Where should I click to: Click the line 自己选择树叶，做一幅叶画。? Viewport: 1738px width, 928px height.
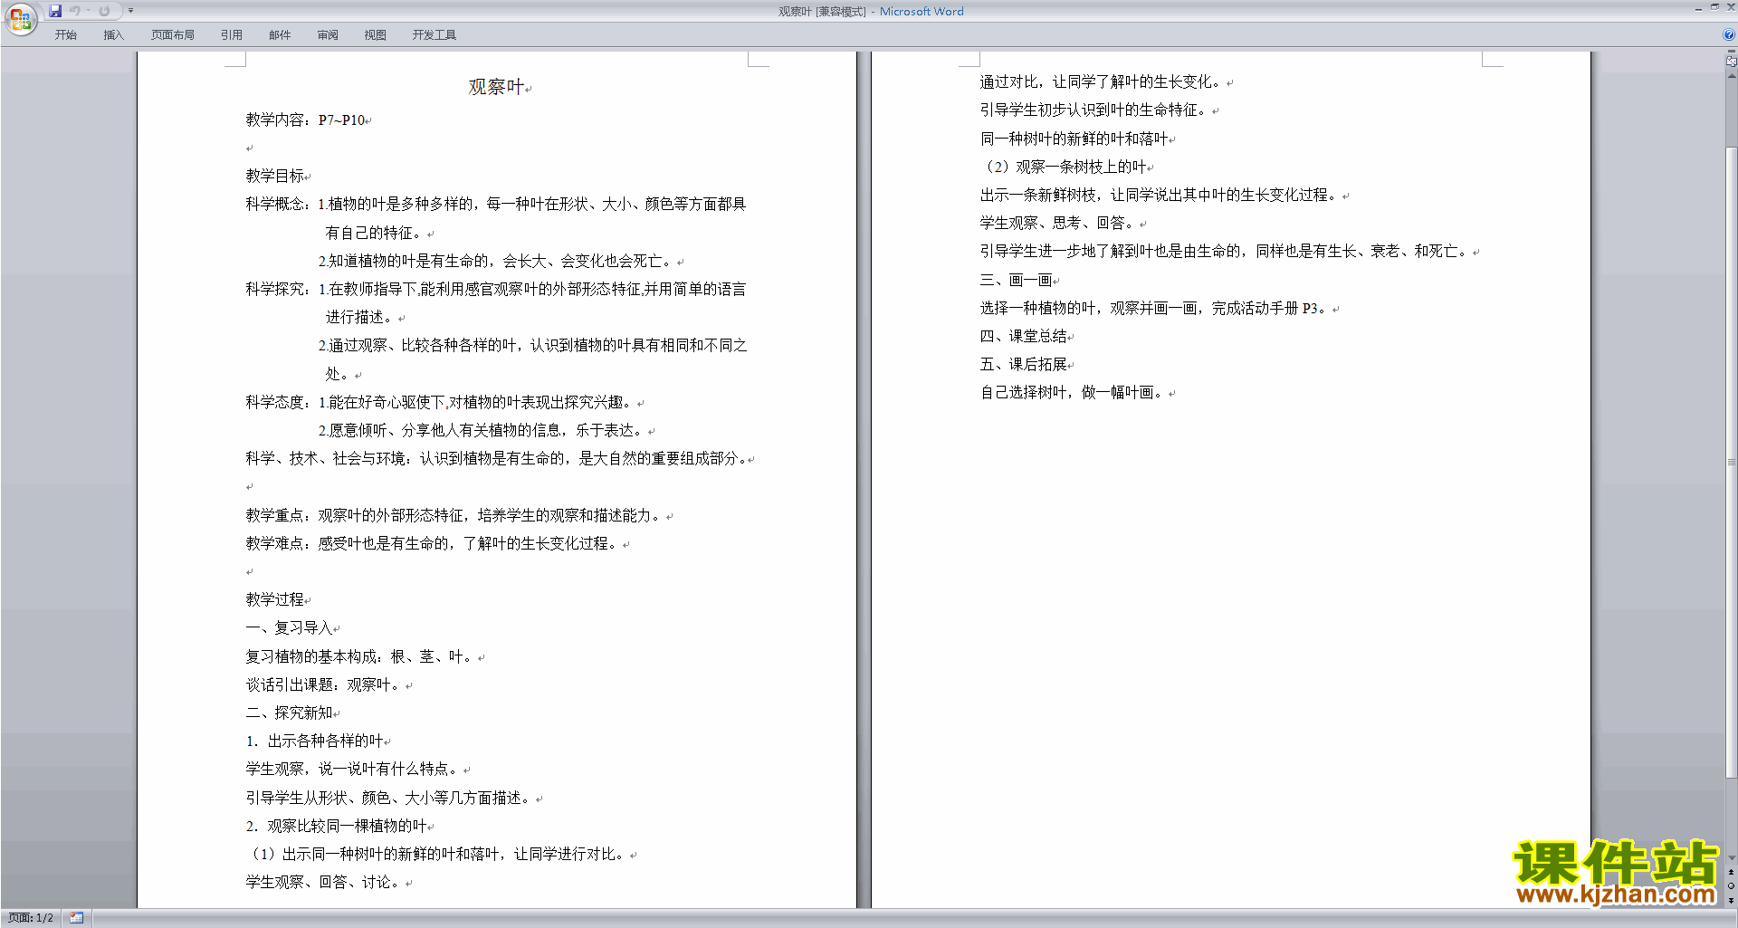pyautogui.click(x=1074, y=392)
